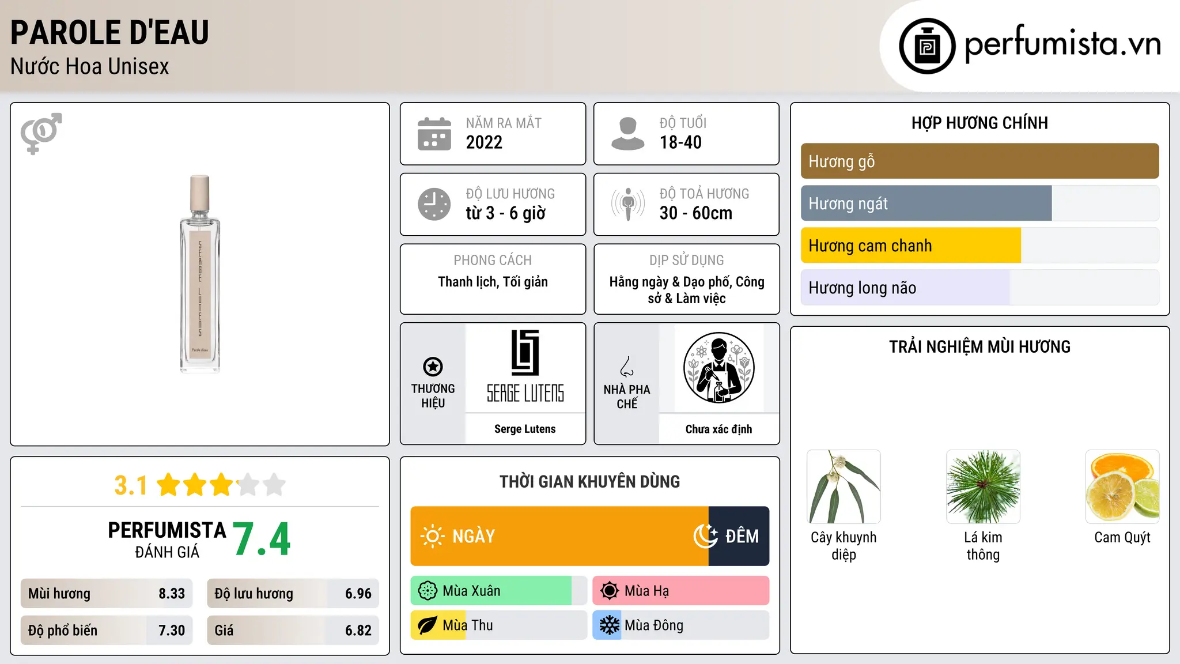
Task: Click the person icon beside Độ tuổi
Action: (627, 134)
